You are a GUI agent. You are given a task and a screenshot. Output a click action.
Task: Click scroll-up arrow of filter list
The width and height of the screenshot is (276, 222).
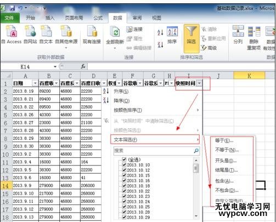click(x=196, y=160)
